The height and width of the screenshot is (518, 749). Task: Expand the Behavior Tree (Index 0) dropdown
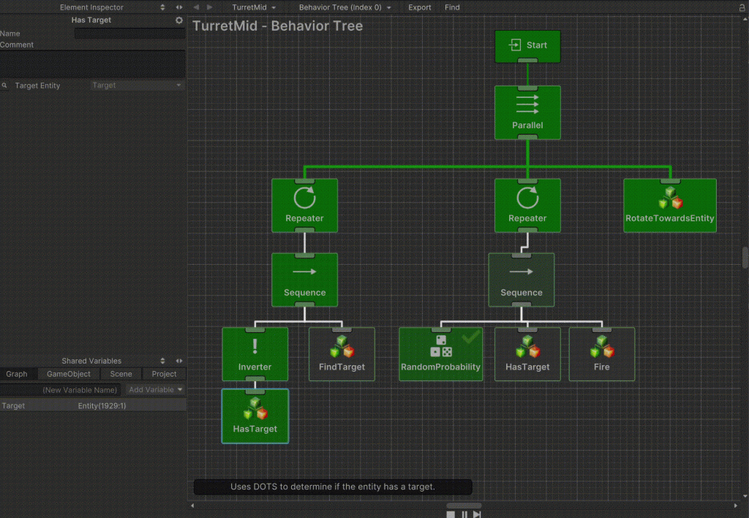(345, 7)
